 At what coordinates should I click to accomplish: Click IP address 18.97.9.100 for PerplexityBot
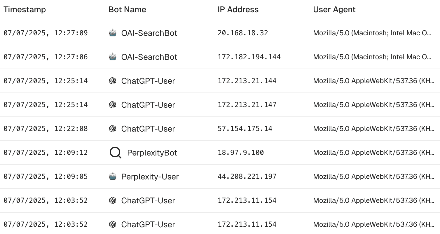click(x=240, y=152)
